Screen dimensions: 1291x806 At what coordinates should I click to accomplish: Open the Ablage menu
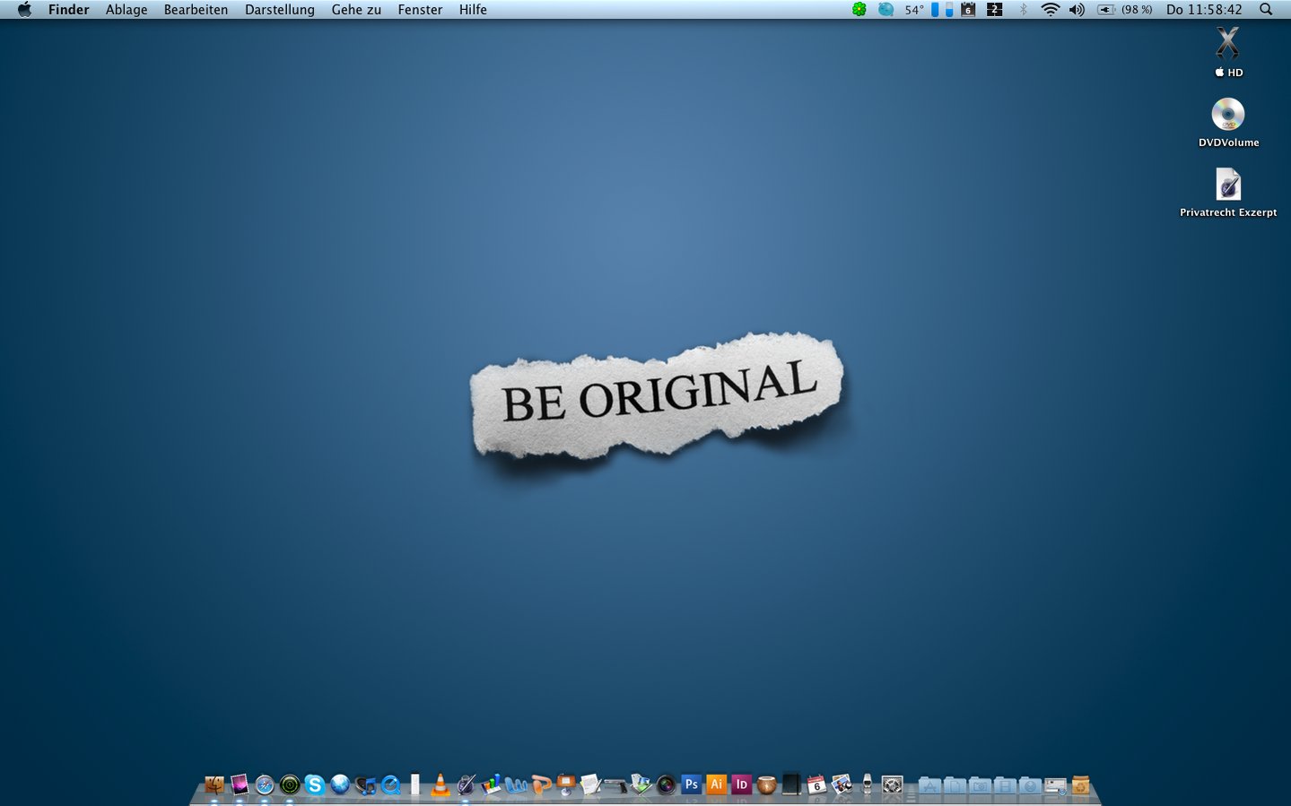[126, 10]
